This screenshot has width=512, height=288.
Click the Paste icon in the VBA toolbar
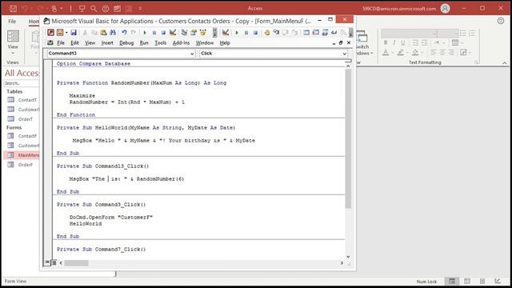103,32
